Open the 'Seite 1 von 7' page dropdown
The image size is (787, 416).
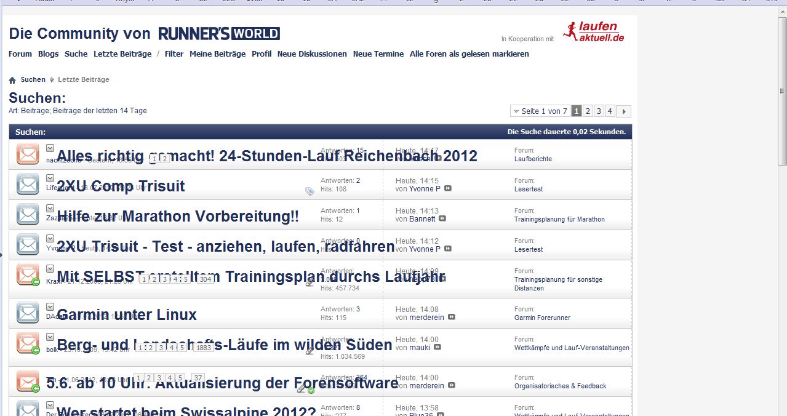coord(540,111)
